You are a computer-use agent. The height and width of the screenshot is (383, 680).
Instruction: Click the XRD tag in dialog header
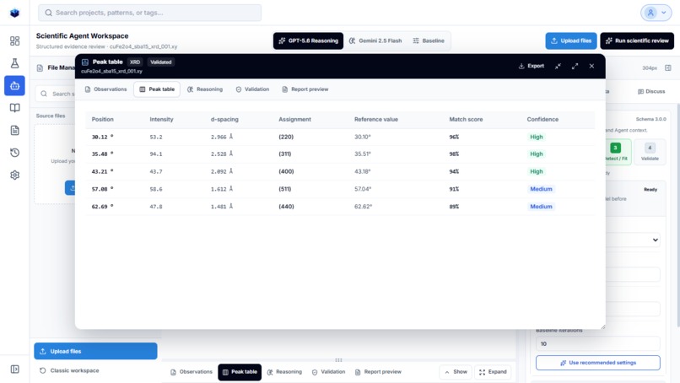pos(135,62)
